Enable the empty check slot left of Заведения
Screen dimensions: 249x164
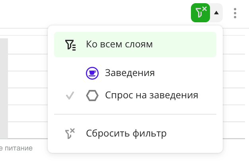click(x=70, y=73)
